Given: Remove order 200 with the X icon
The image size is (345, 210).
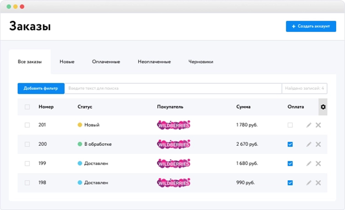Looking at the screenshot, I should click(318, 144).
